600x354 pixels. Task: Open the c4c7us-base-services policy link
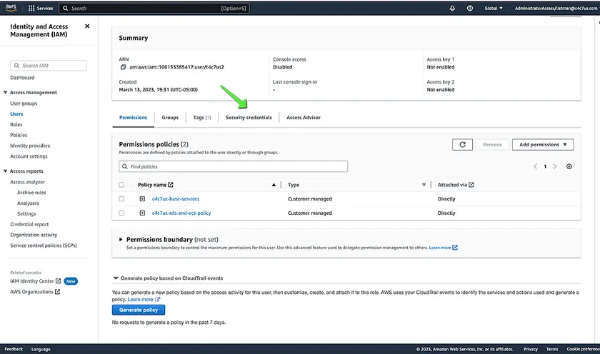tap(176, 199)
